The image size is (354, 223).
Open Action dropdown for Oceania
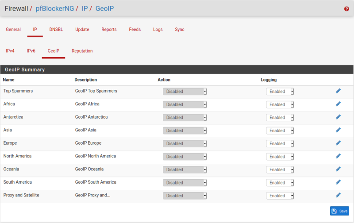[x=185, y=169]
